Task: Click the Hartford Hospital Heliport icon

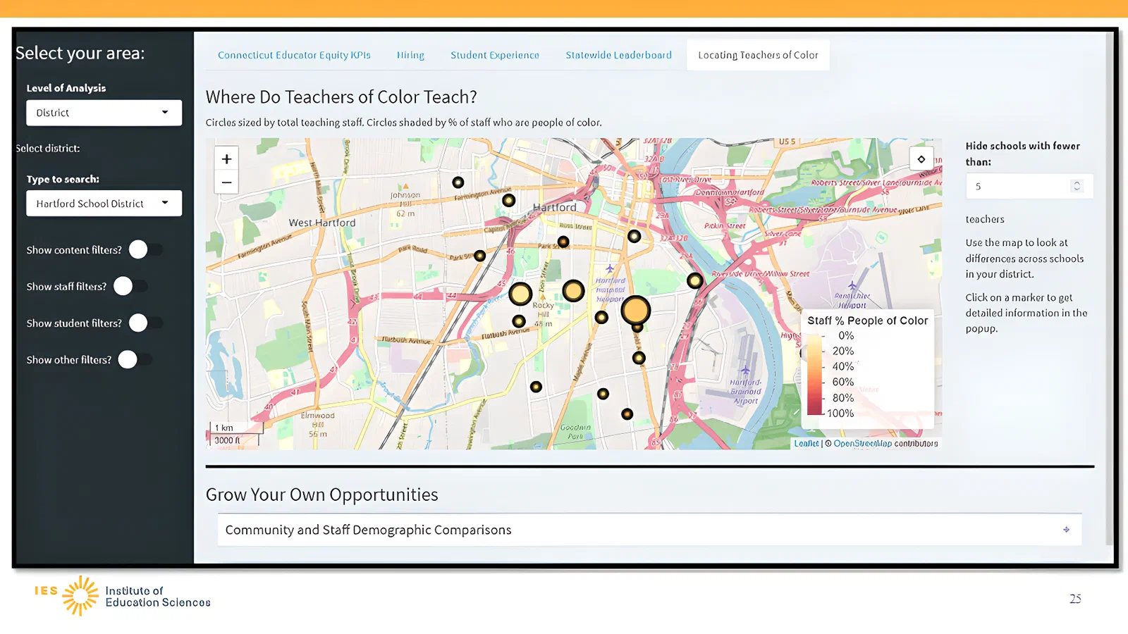Action: tap(610, 268)
